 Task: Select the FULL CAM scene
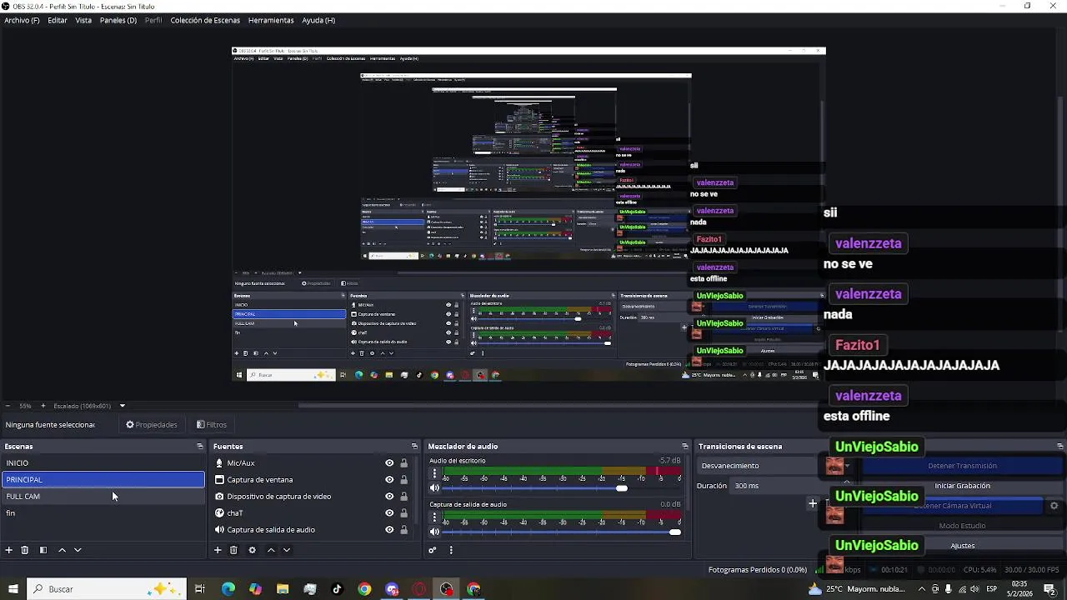click(103, 497)
